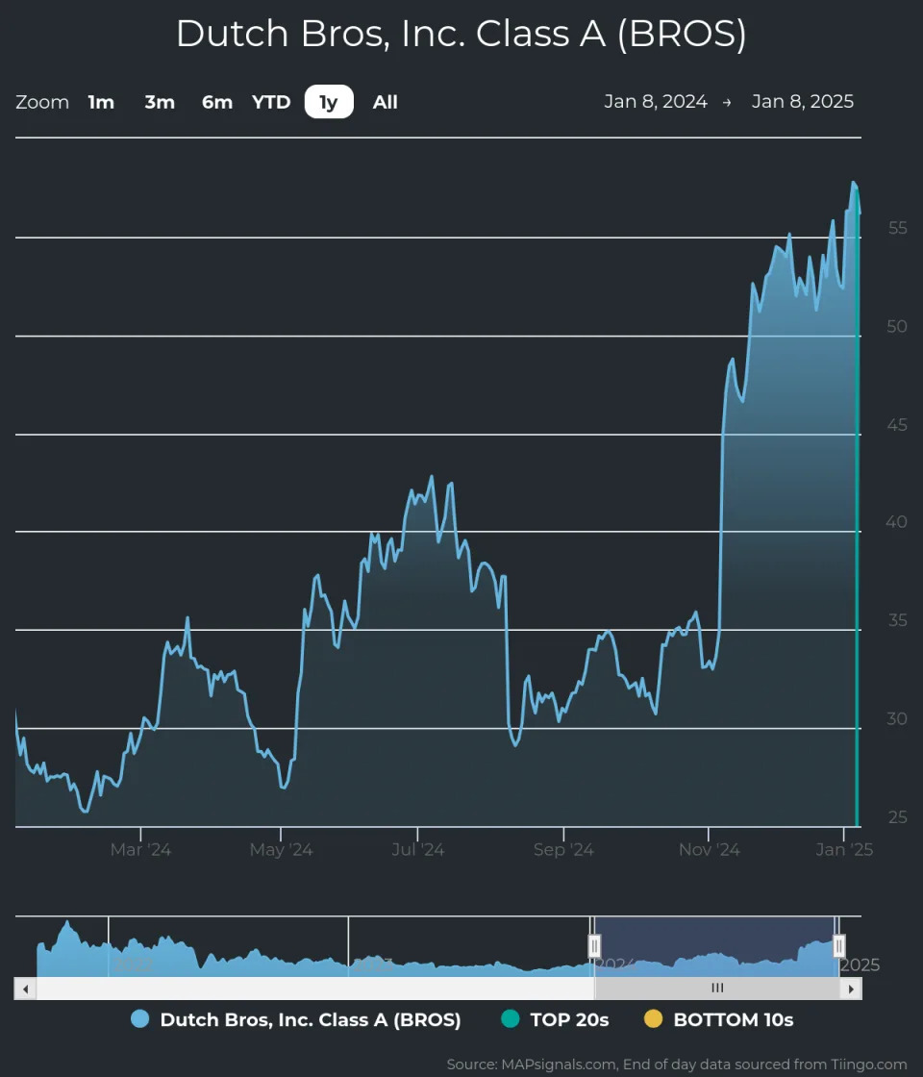This screenshot has width=923, height=1077.
Task: Grab the left navigator range handle
Action: pos(595,946)
